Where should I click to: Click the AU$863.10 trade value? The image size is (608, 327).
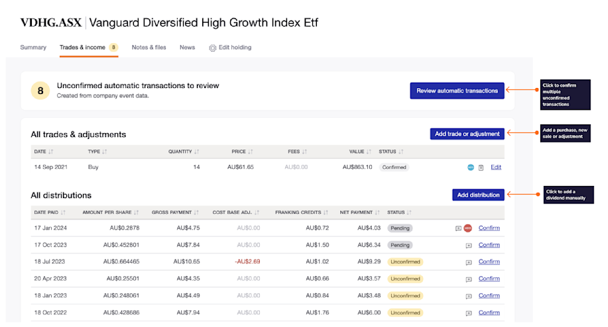357,167
